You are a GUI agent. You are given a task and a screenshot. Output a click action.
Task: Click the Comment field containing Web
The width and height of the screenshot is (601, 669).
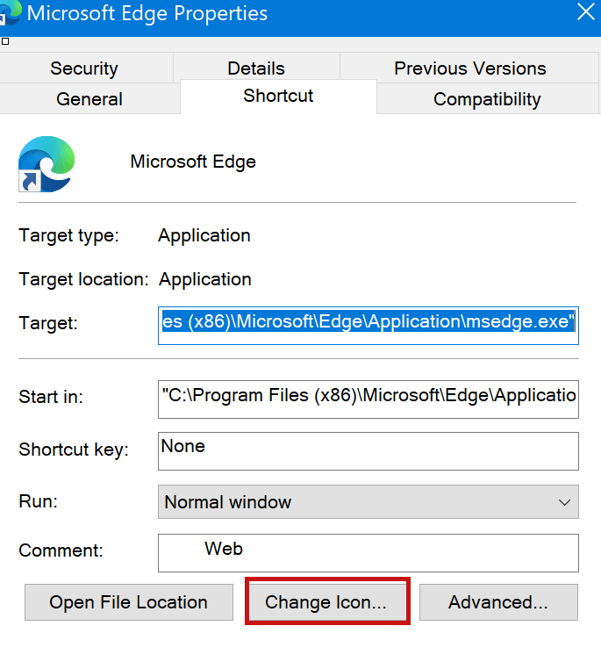[x=368, y=553]
